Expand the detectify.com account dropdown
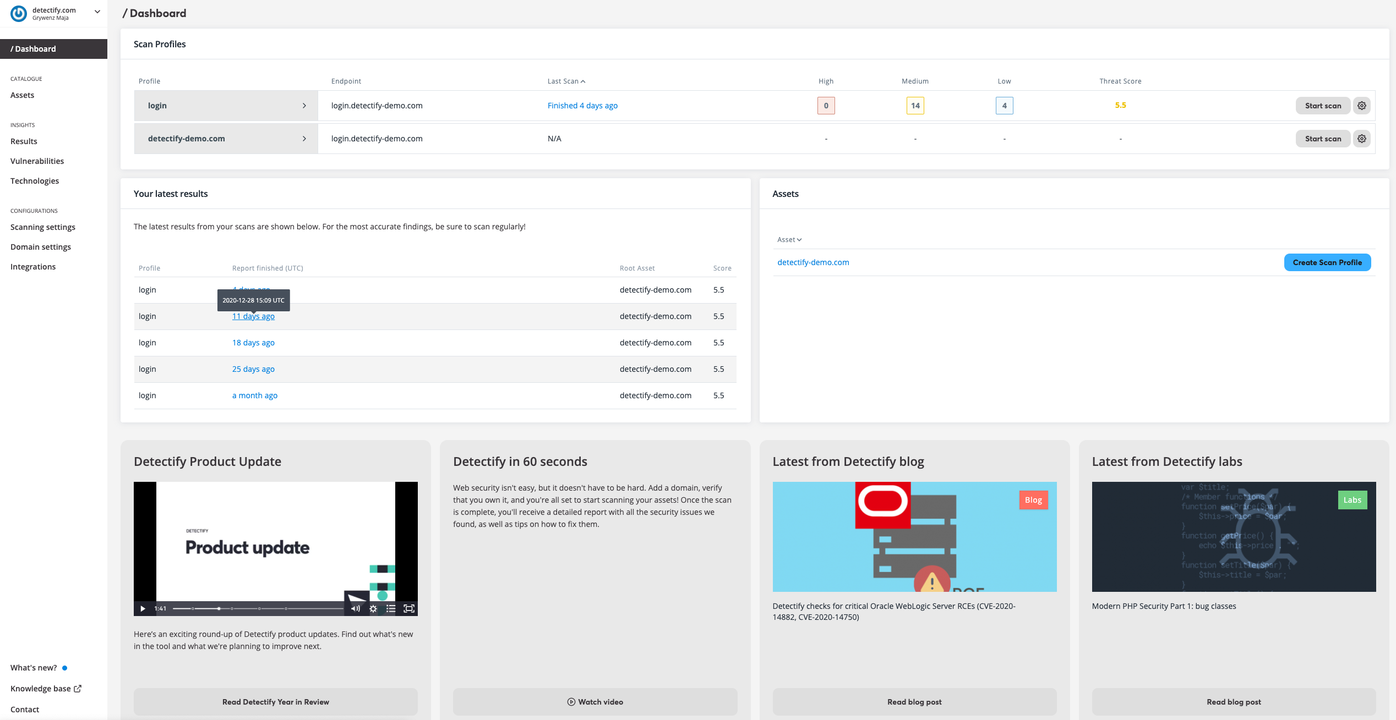 click(x=97, y=12)
